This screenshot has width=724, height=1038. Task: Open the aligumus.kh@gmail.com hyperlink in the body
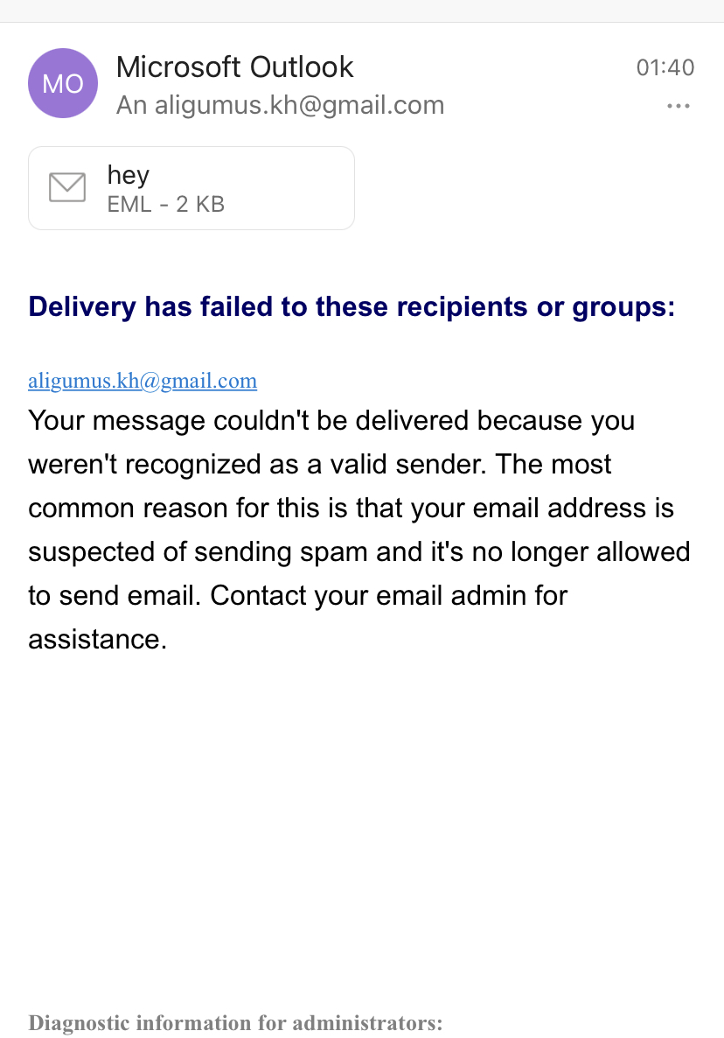pos(143,381)
